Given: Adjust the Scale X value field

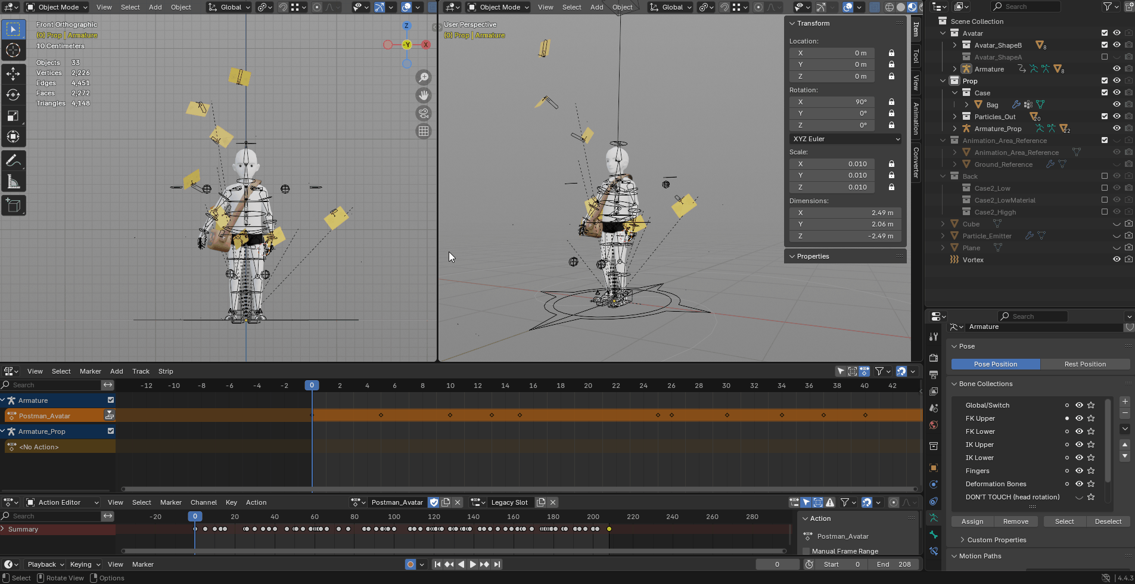Looking at the screenshot, I should [832, 164].
